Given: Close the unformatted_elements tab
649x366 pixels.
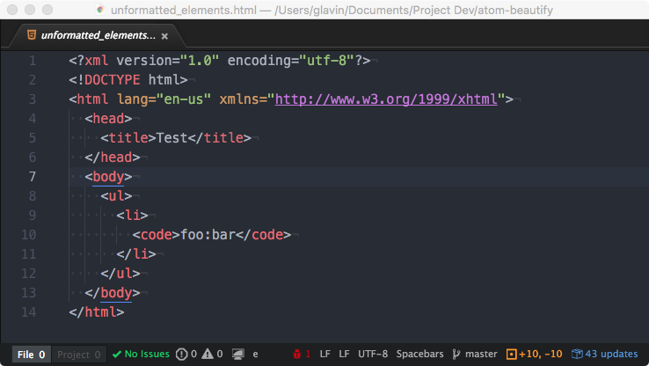Looking at the screenshot, I should coord(164,36).
